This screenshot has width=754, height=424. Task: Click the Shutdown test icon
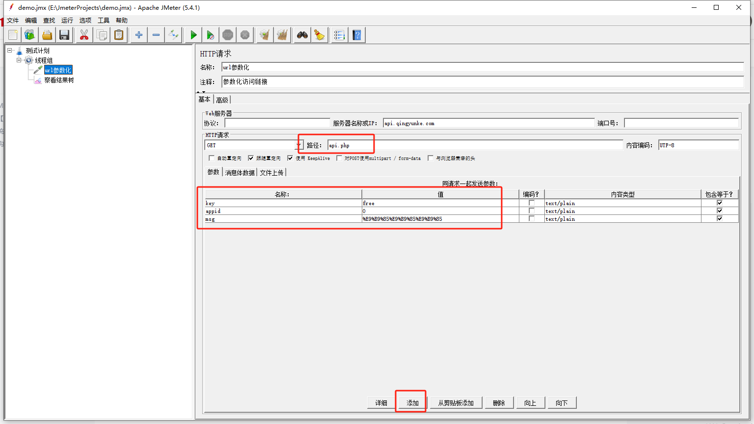[x=245, y=35]
